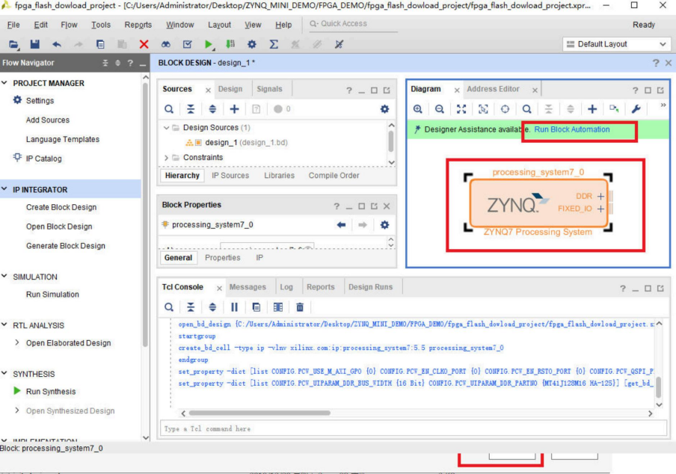Switch to the Address Editor tab
This screenshot has width=676, height=474.
pos(493,89)
